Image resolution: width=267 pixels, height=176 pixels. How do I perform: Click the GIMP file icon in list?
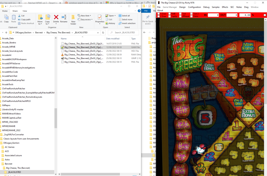point(62,58)
